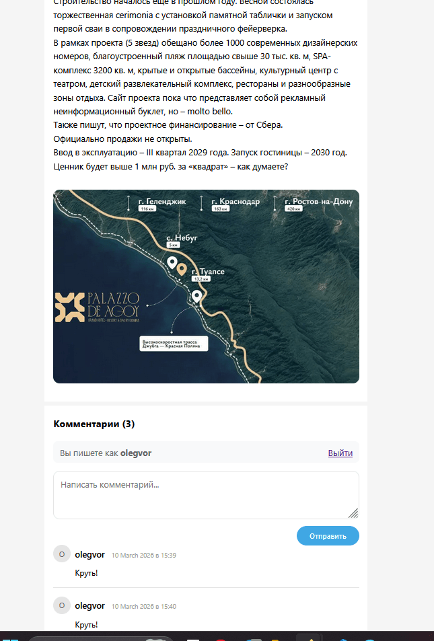Click the Джубга — Красная Поляна highway label
The image size is (434, 641).
[x=174, y=344]
